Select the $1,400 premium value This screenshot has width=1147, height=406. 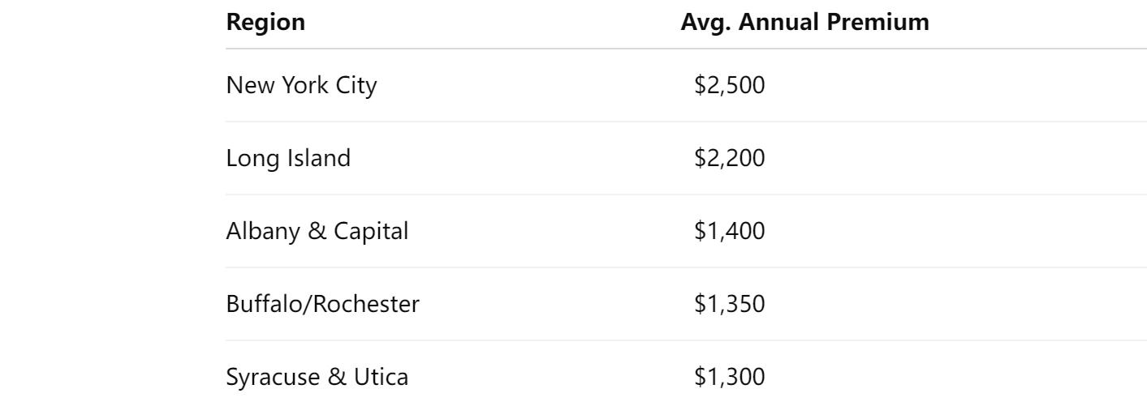[x=730, y=231]
